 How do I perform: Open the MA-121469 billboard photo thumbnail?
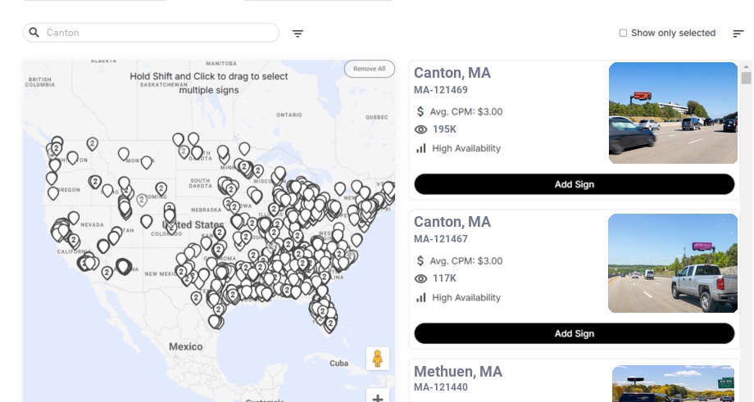[673, 113]
